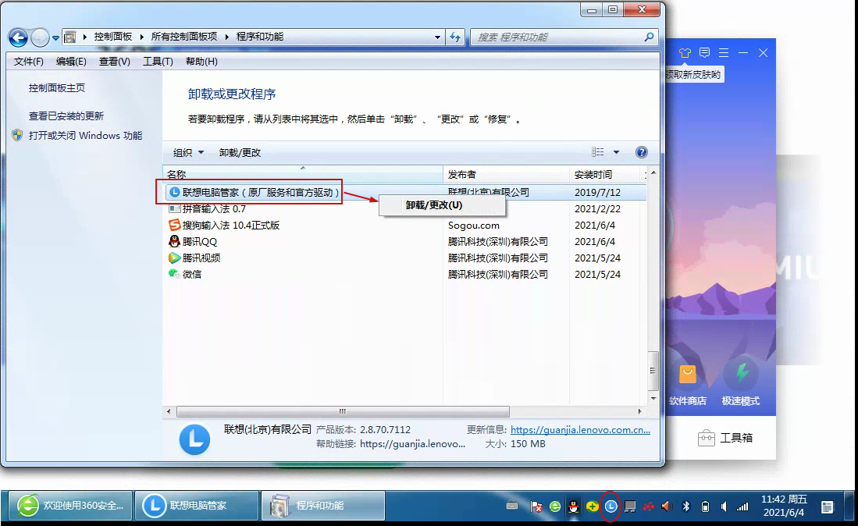Click the blue help question mark icon
858x526 pixels.
click(x=642, y=152)
